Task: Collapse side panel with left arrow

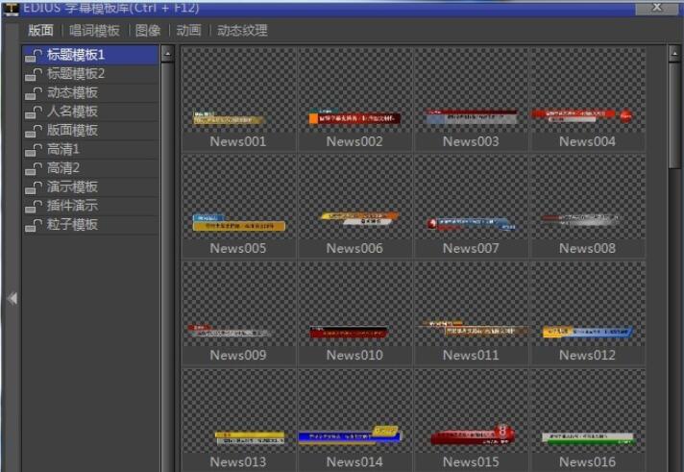Action: [x=12, y=298]
